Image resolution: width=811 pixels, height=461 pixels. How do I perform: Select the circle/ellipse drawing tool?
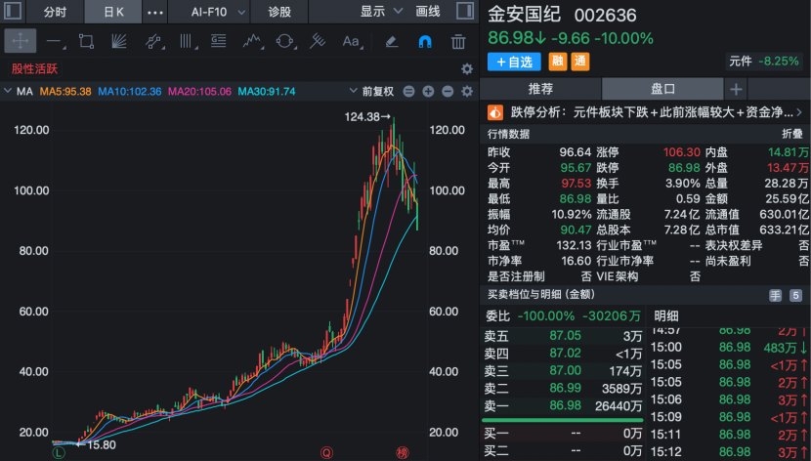(285, 41)
